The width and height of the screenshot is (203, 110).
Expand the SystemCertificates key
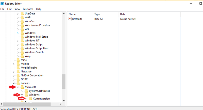(22, 91)
